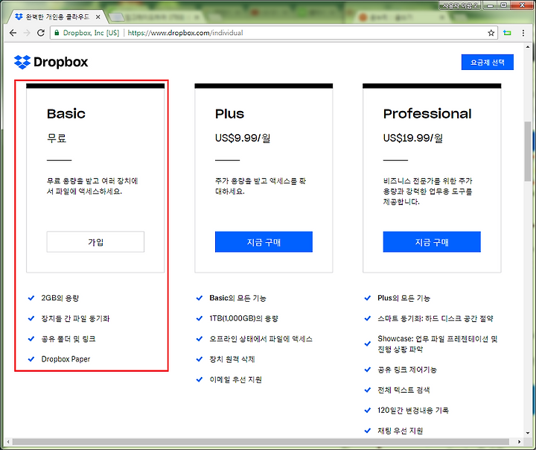
Task: Click the green padlock security icon
Action: point(57,33)
